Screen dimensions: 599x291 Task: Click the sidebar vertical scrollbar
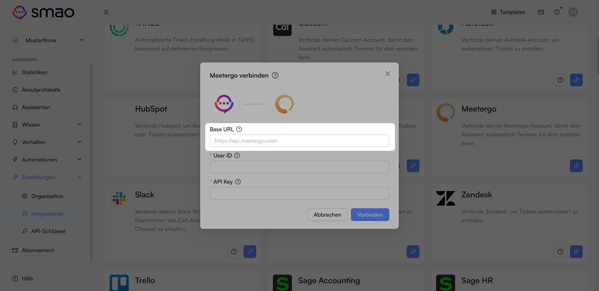click(x=92, y=162)
